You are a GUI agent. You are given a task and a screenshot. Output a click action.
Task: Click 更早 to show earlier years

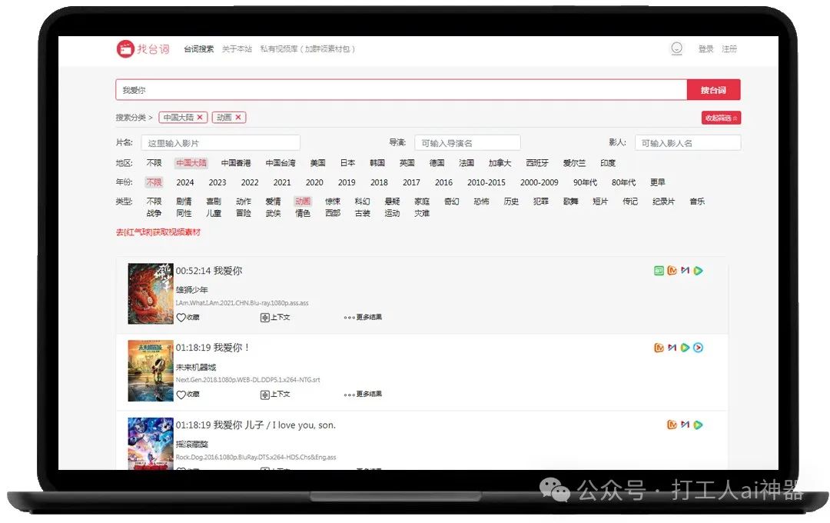coord(657,182)
